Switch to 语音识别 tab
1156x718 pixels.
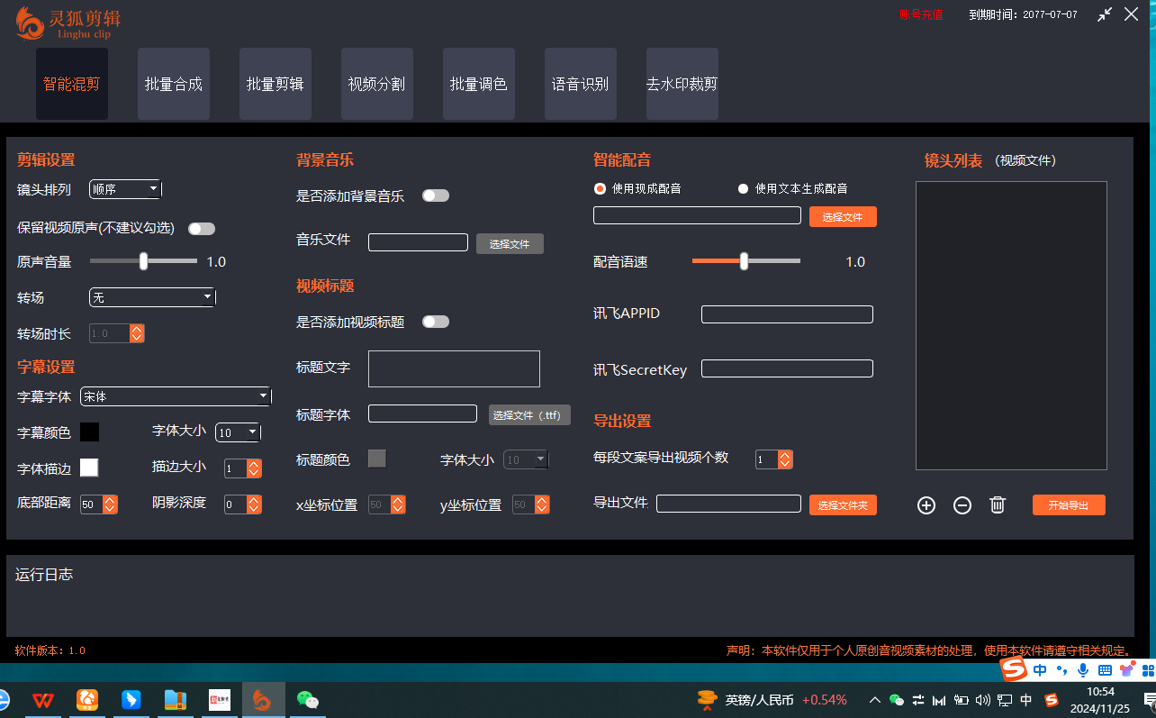pos(581,84)
